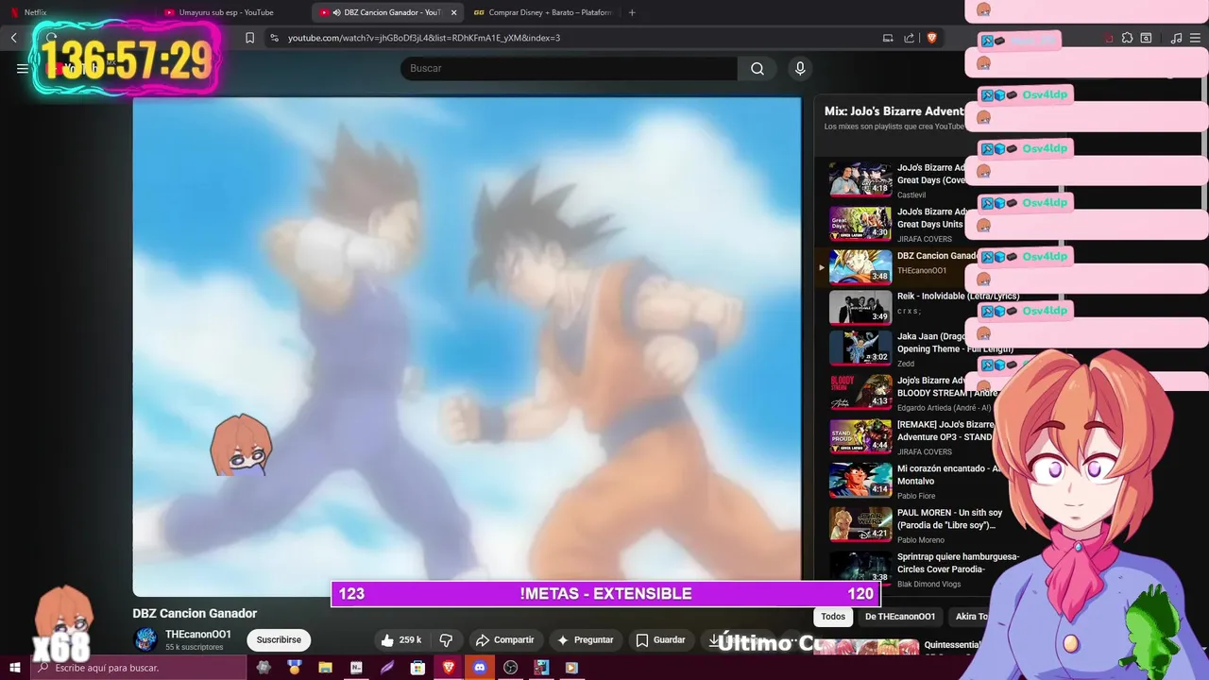Click the Mix: JoJo's Bizarre Adventure heading
This screenshot has width=1209, height=680.
tap(894, 111)
